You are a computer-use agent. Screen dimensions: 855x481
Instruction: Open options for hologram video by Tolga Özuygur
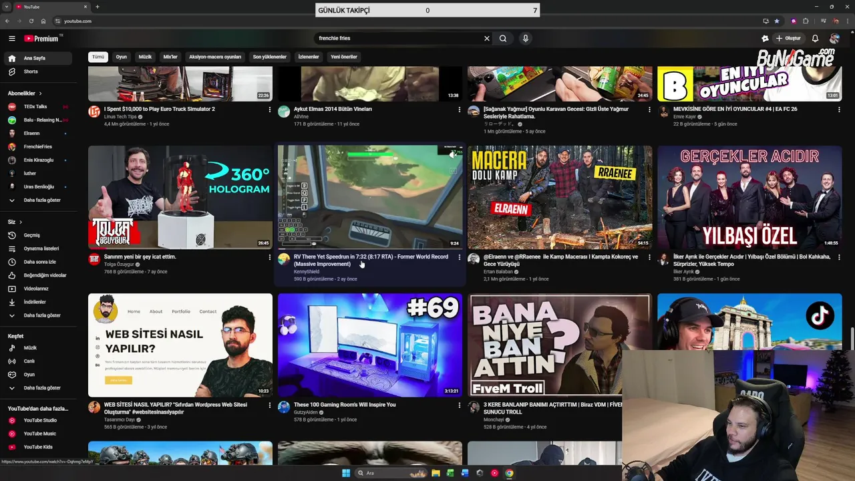(270, 257)
